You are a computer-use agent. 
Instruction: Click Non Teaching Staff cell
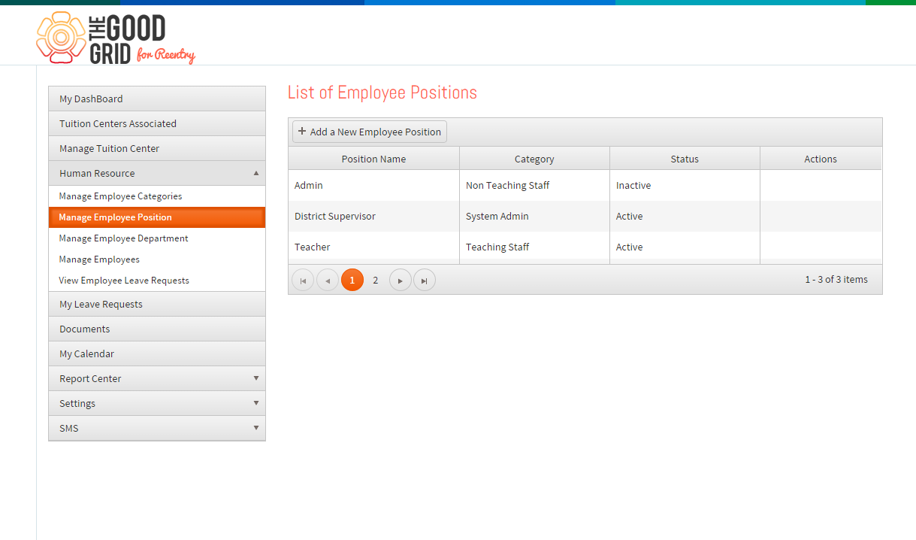tap(534, 185)
